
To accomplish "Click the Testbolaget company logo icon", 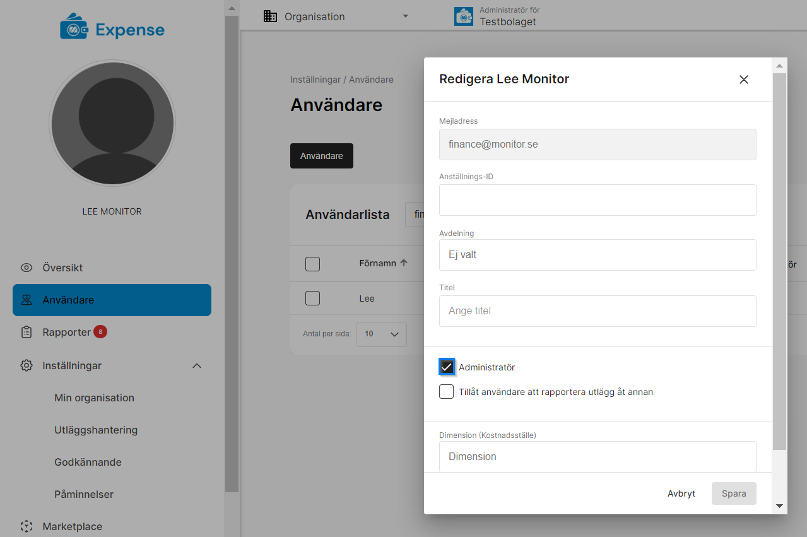I will tap(464, 16).
